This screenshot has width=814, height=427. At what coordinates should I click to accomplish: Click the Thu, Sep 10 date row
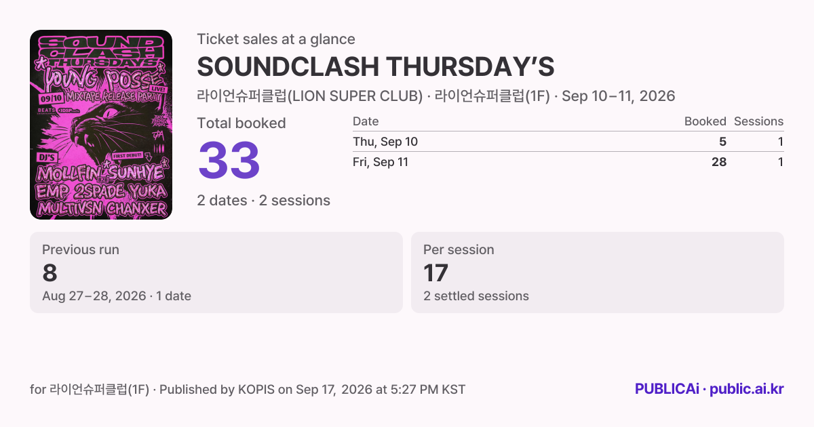pyautogui.click(x=568, y=142)
